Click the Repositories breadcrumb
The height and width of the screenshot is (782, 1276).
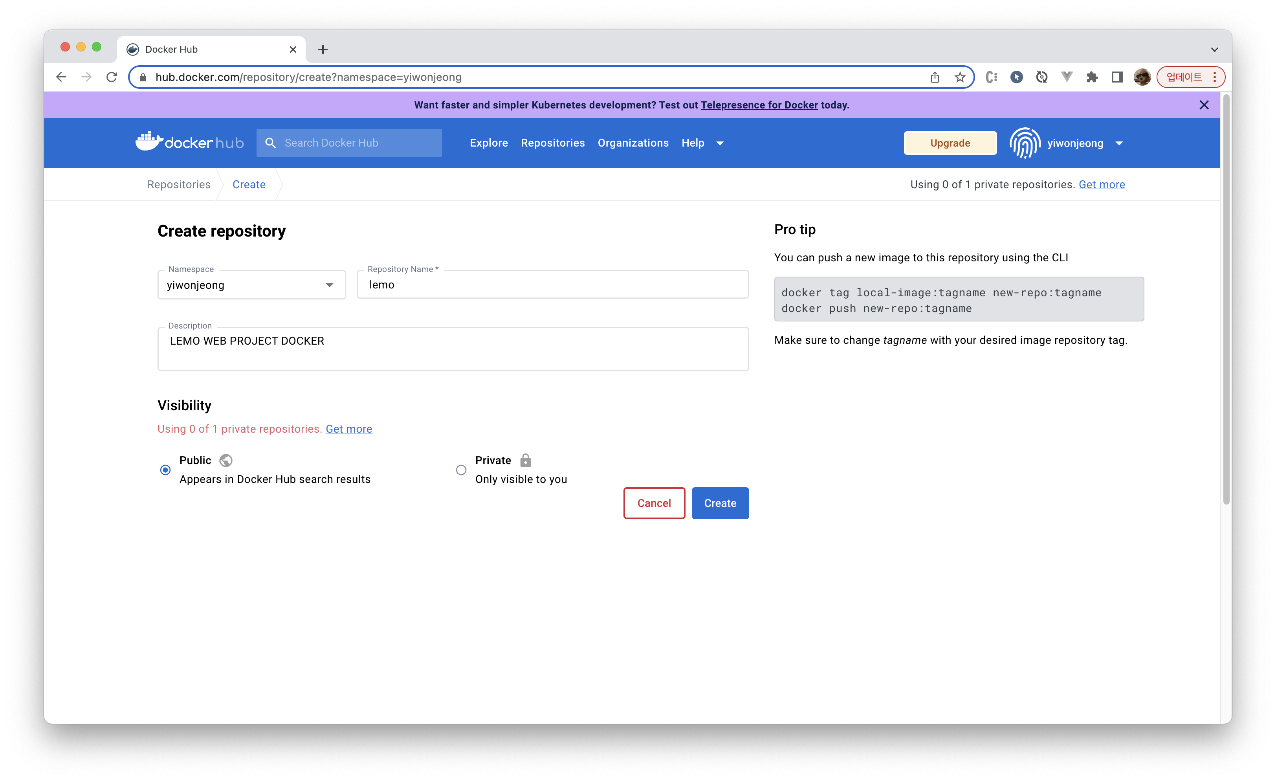coord(179,184)
